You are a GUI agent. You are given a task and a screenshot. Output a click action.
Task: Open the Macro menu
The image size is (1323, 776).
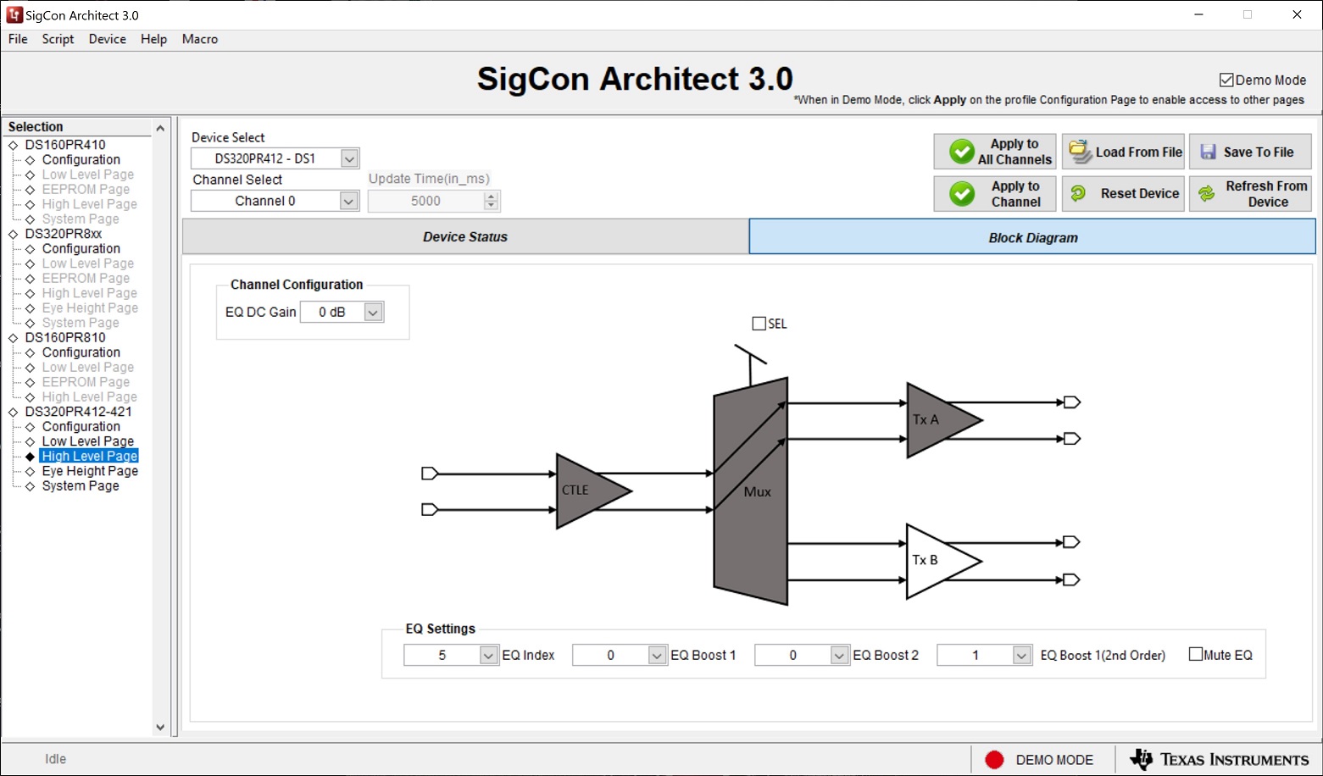[x=200, y=39]
